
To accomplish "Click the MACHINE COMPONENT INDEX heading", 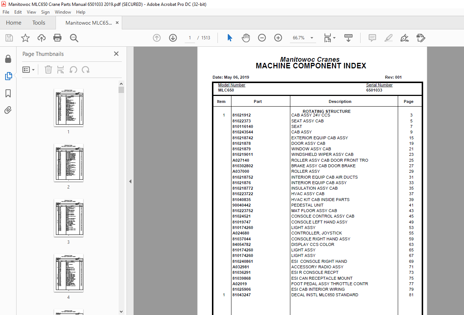I will (311, 66).
